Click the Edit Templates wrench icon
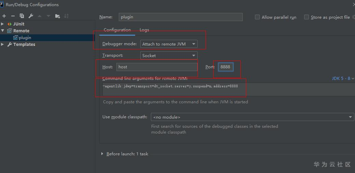Image resolution: width=355 pixels, height=173 pixels. click(x=31, y=16)
